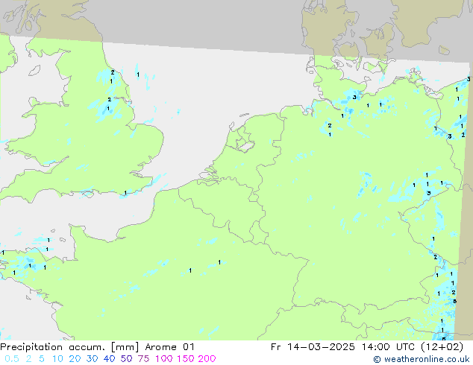Open the weatheronline.co.uk copyright link

(x=422, y=359)
